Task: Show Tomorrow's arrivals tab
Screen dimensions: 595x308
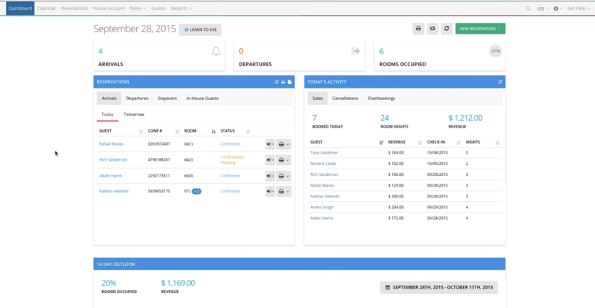Action: 134,115
